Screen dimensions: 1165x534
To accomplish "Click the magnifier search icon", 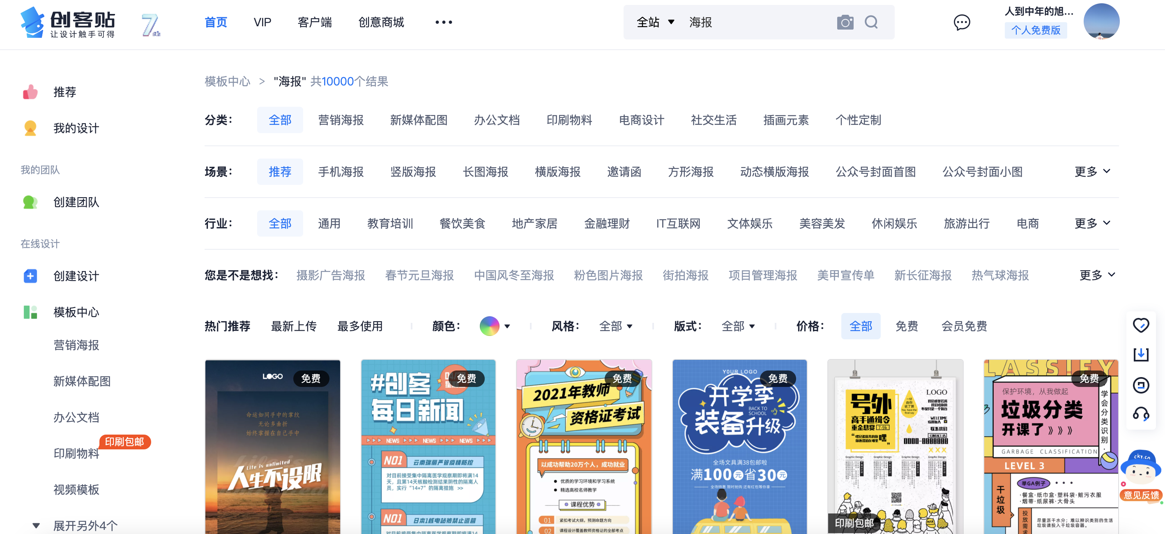I will pos(871,22).
